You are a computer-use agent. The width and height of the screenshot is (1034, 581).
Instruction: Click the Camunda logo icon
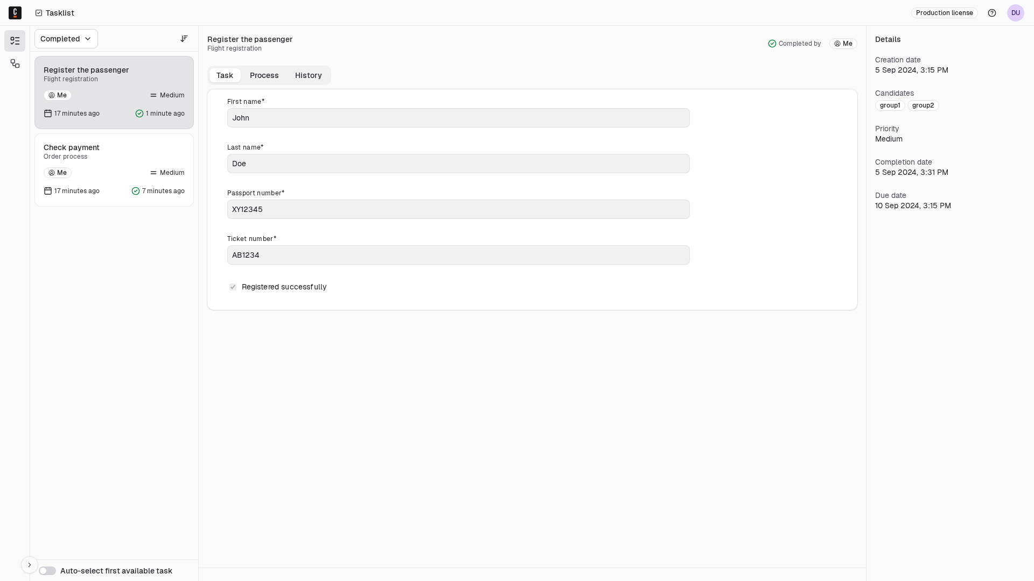(x=15, y=13)
